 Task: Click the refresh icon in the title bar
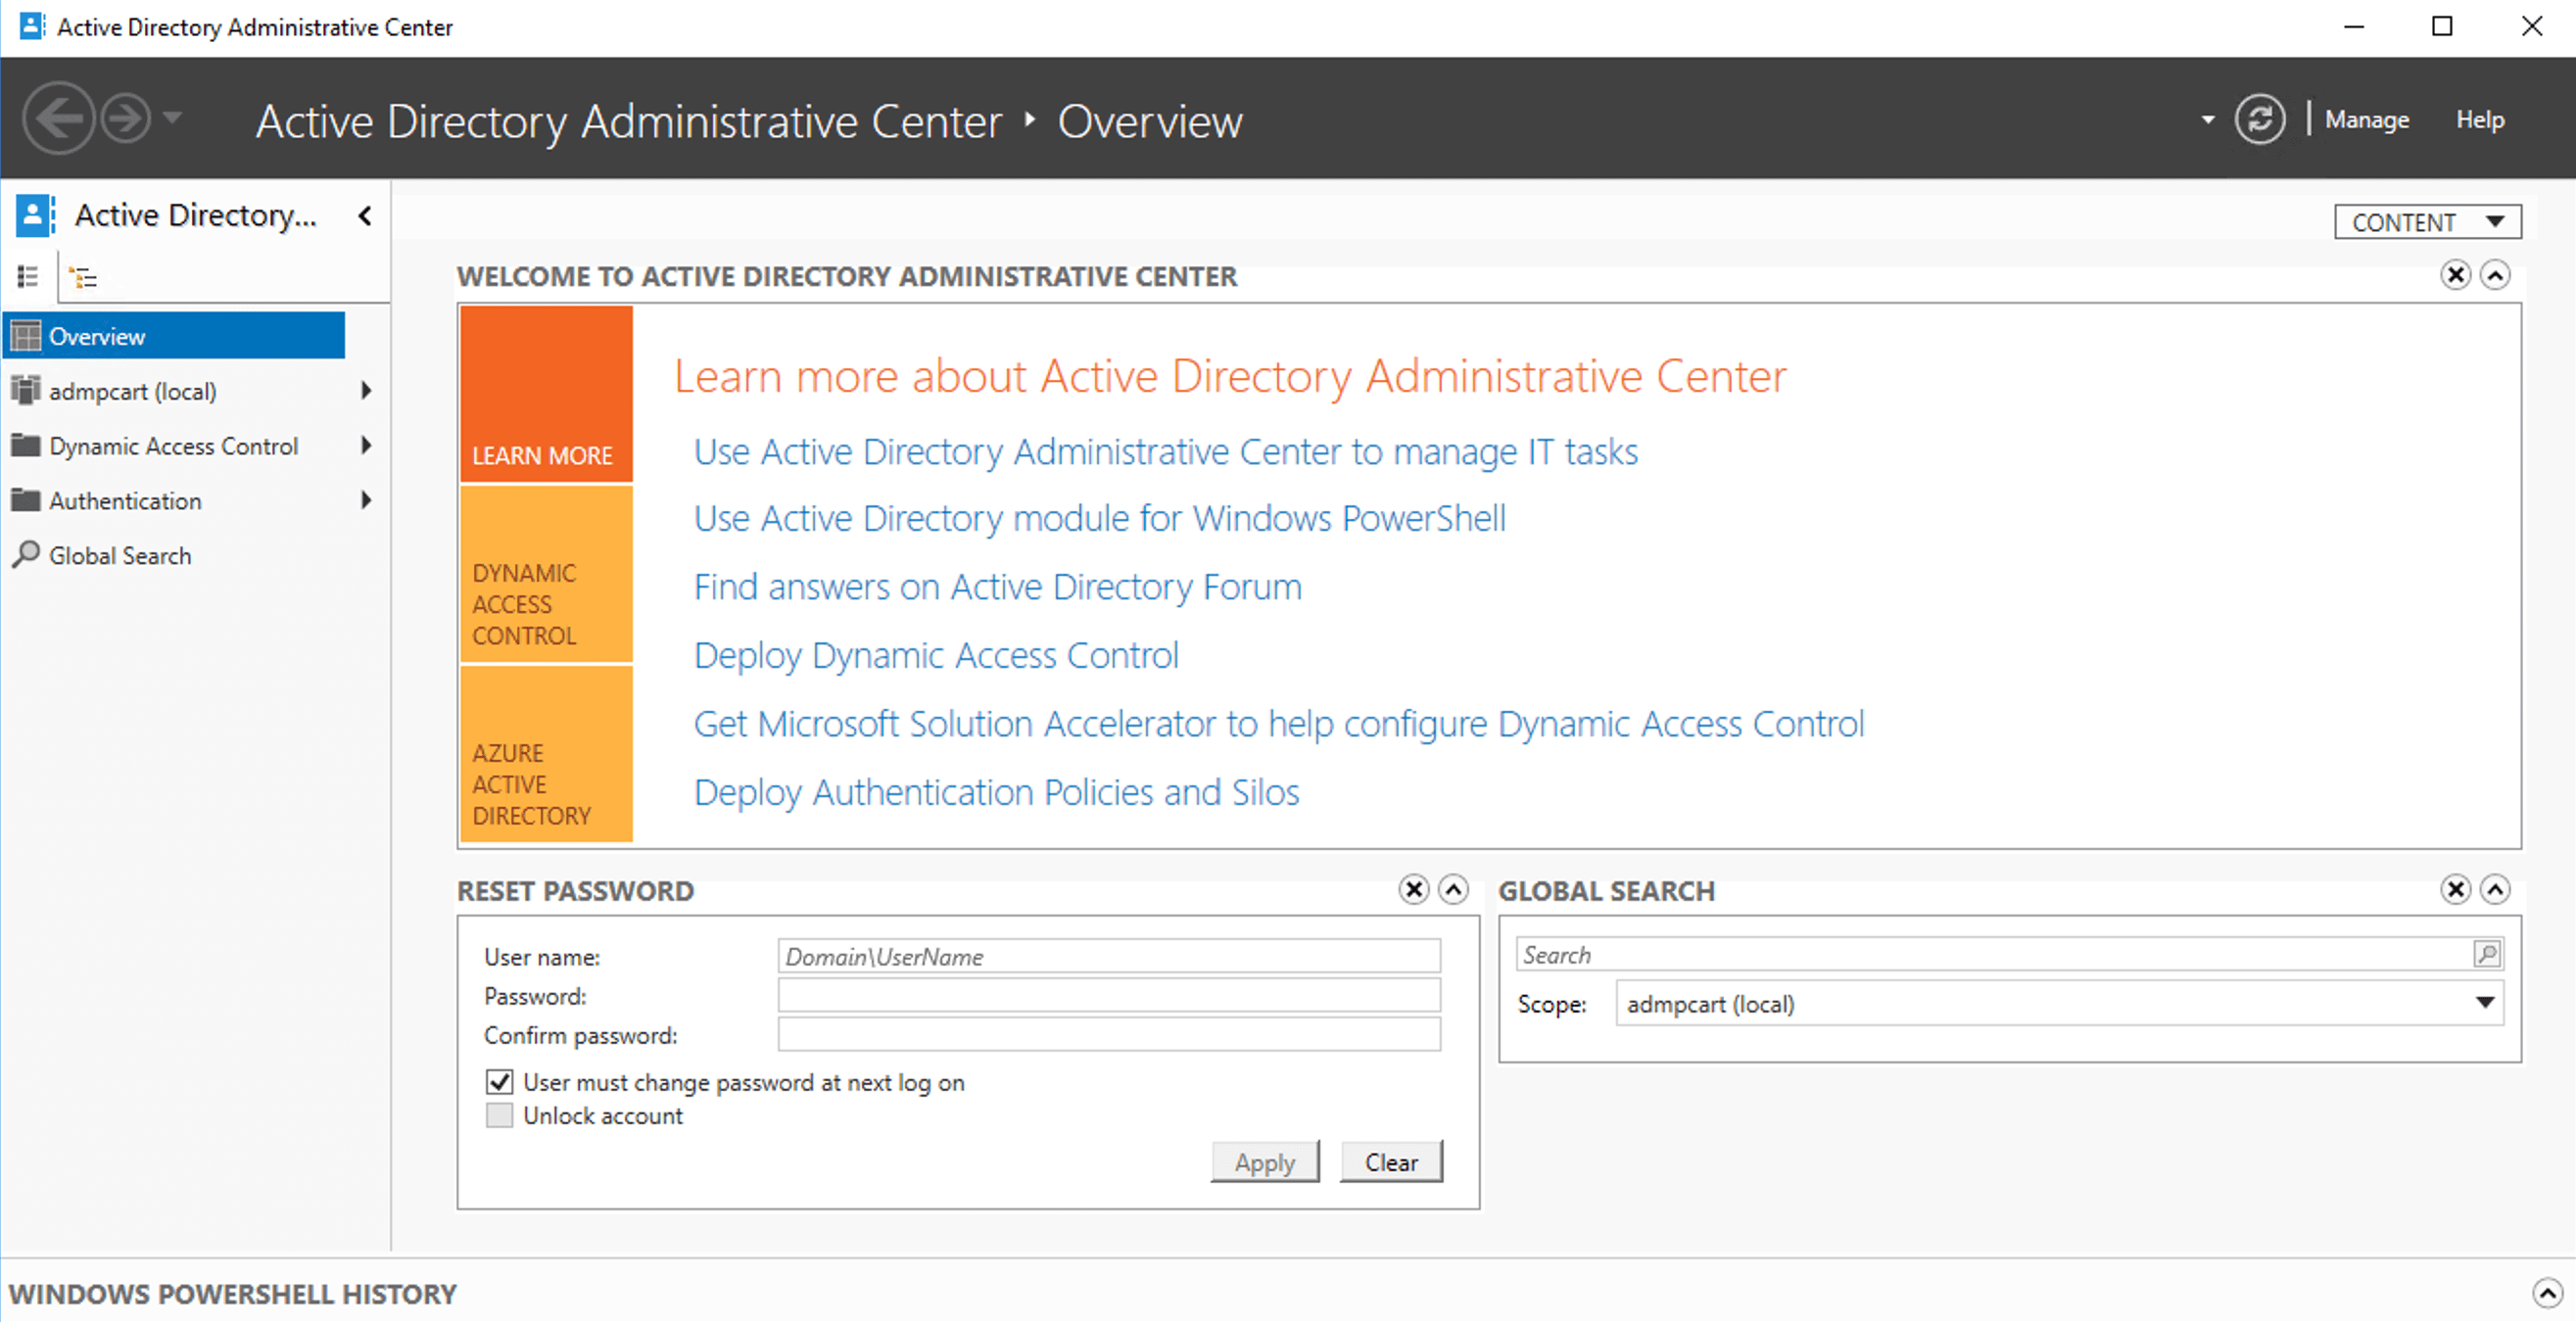(x=2259, y=118)
